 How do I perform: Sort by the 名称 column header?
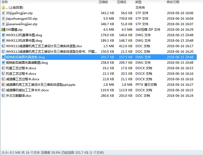[x=5, y=2]
